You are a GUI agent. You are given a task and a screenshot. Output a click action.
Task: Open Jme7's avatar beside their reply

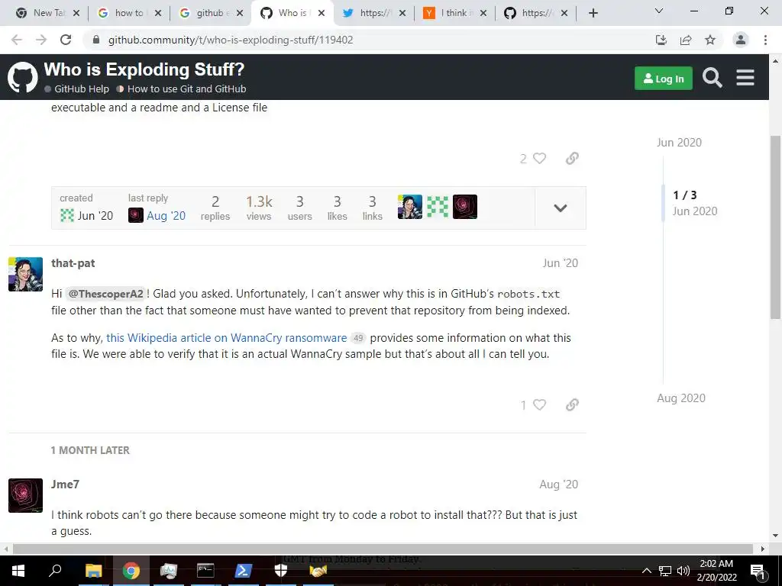(25, 496)
